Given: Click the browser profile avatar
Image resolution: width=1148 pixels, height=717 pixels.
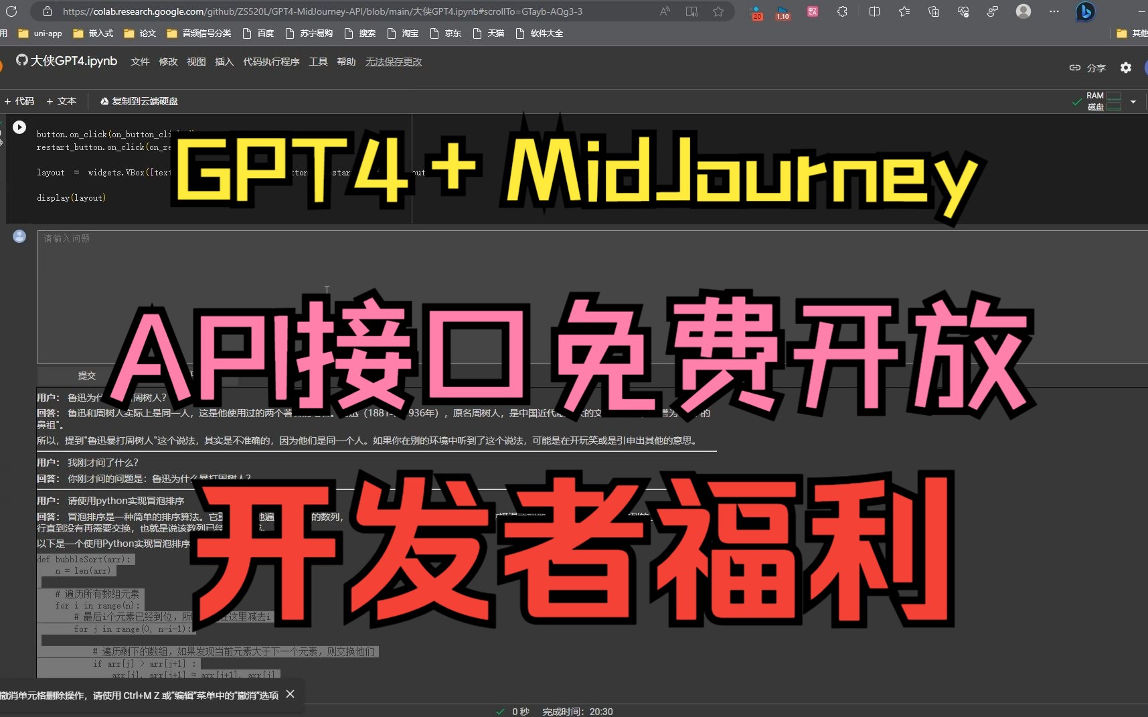Looking at the screenshot, I should pos(1023,11).
